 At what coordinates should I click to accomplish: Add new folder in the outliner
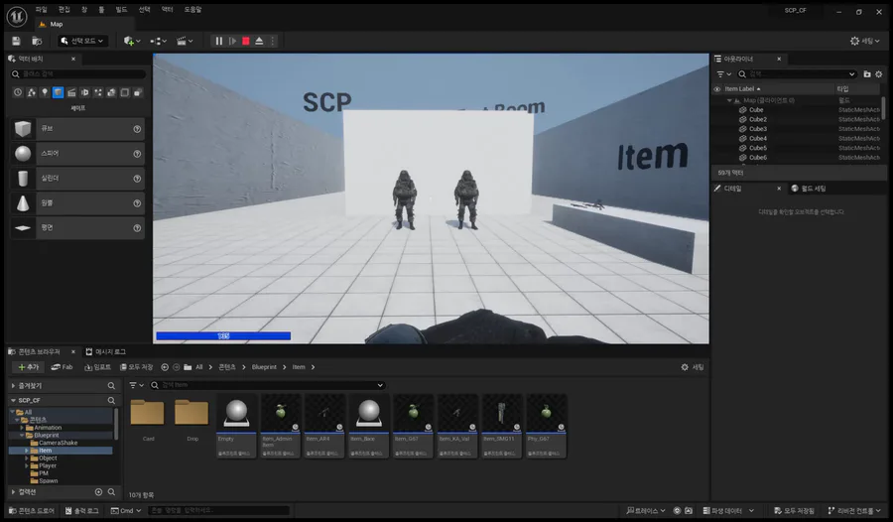click(x=867, y=74)
